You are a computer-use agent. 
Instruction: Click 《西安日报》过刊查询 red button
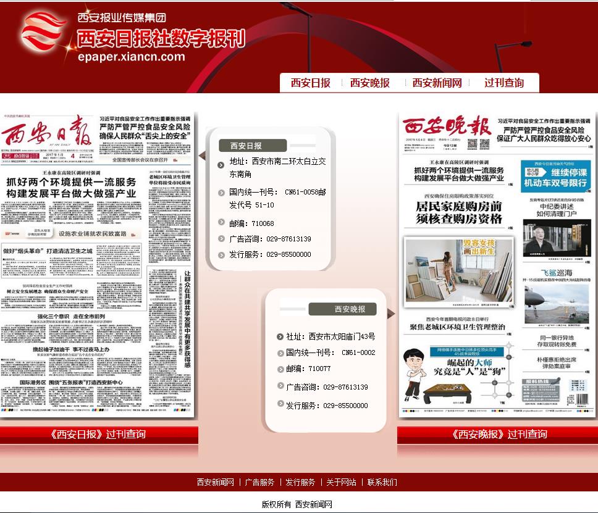(x=99, y=435)
